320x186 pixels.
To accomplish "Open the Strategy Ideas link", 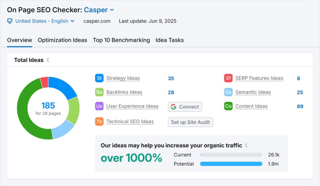I will click(123, 78).
